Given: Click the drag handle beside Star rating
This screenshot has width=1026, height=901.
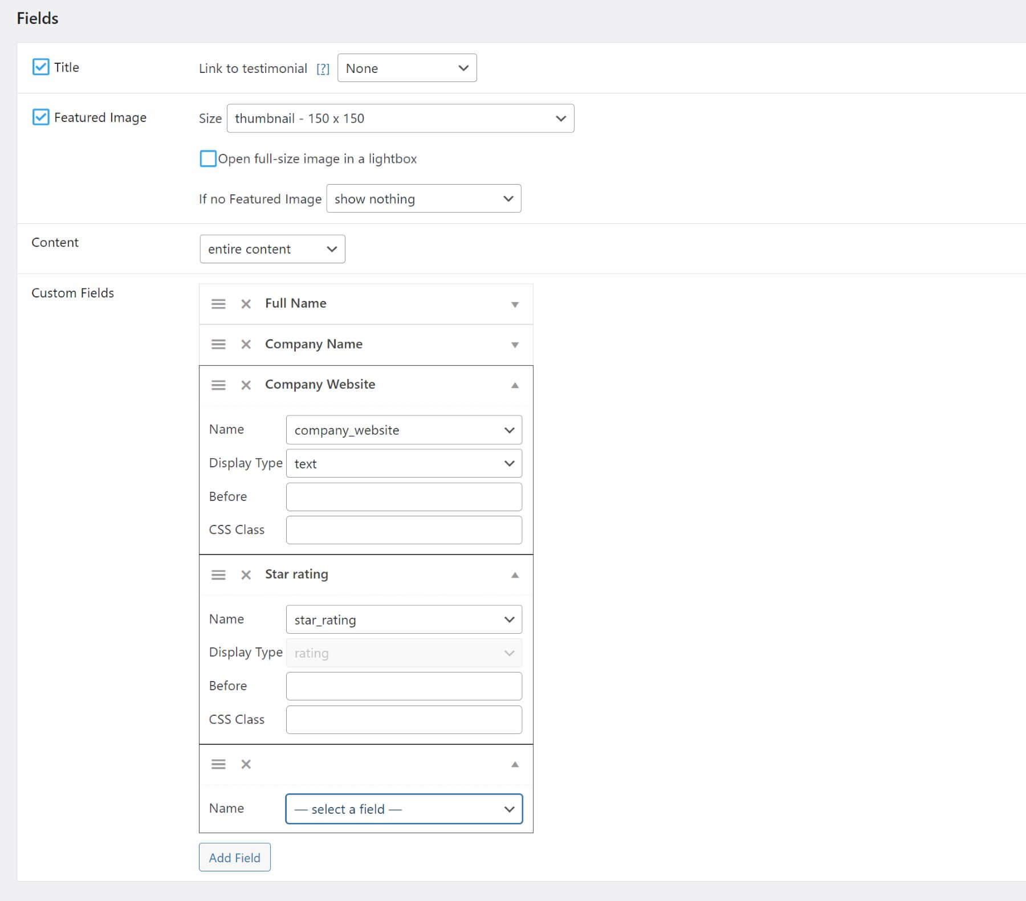Looking at the screenshot, I should click(218, 574).
